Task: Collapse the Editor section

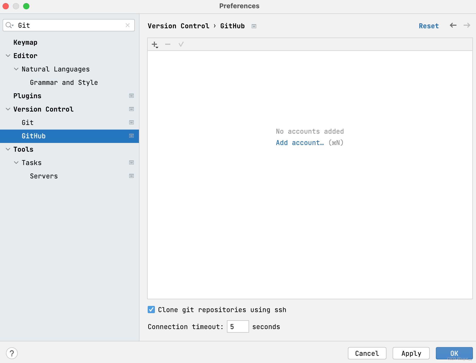Action: click(x=8, y=56)
